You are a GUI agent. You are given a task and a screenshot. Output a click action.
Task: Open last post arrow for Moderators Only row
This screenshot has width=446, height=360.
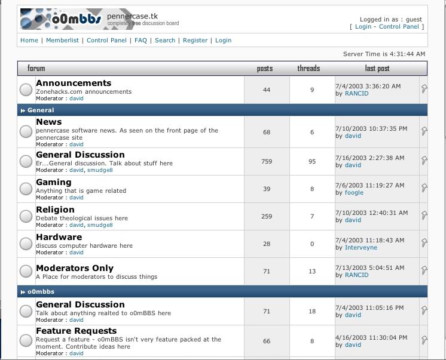pyautogui.click(x=424, y=270)
